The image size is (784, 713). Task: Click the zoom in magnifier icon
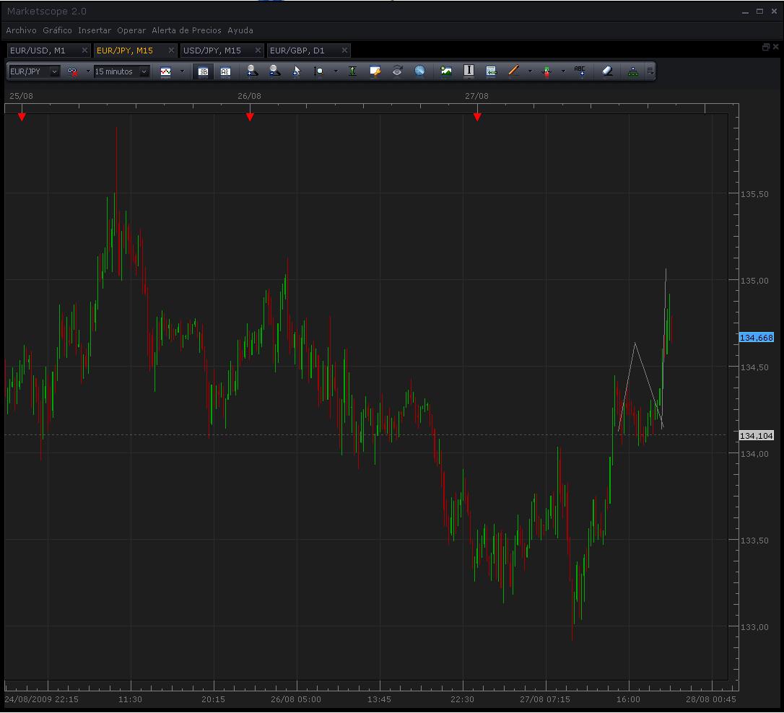[252, 71]
